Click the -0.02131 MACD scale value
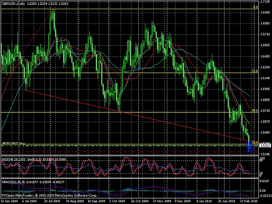This screenshot has width=272, height=204. click(265, 196)
